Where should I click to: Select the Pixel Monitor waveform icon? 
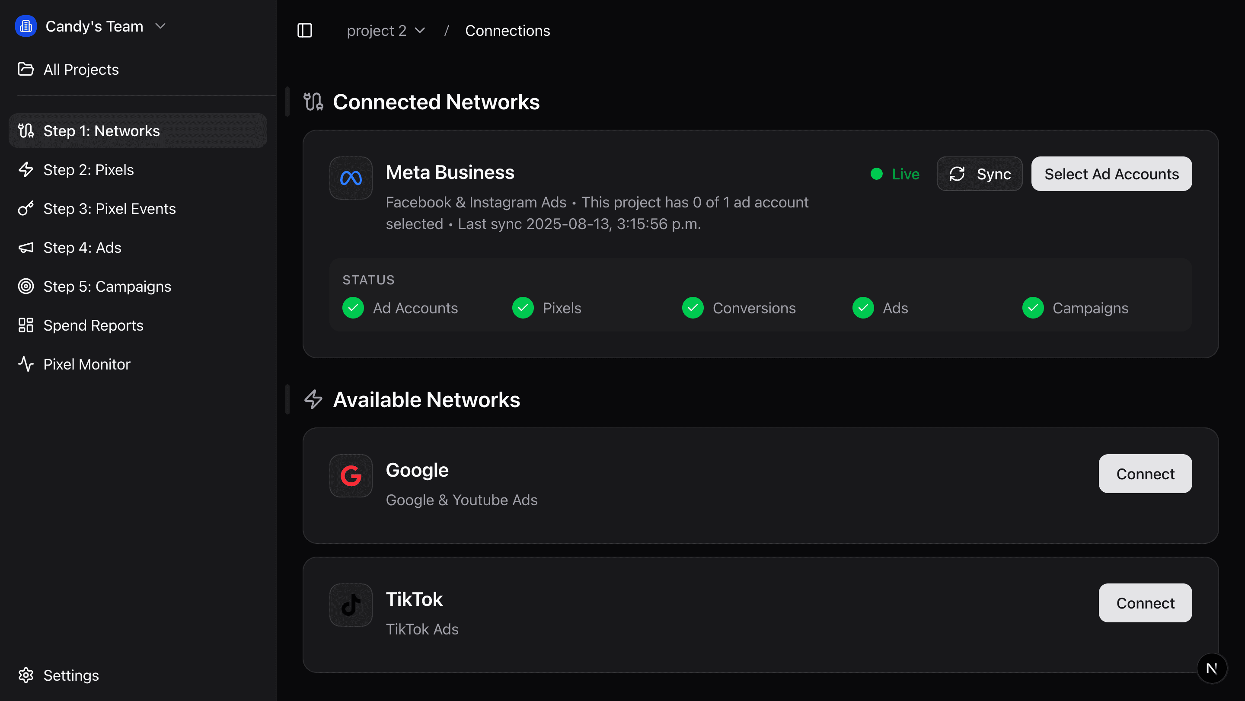pos(26,364)
